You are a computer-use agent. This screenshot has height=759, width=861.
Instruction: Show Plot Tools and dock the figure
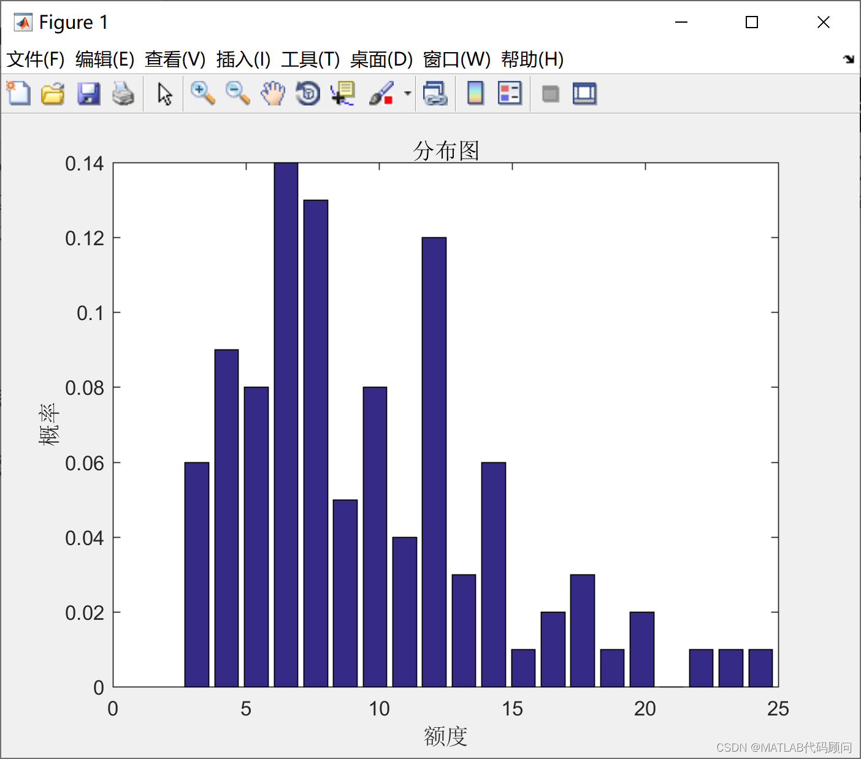[584, 93]
